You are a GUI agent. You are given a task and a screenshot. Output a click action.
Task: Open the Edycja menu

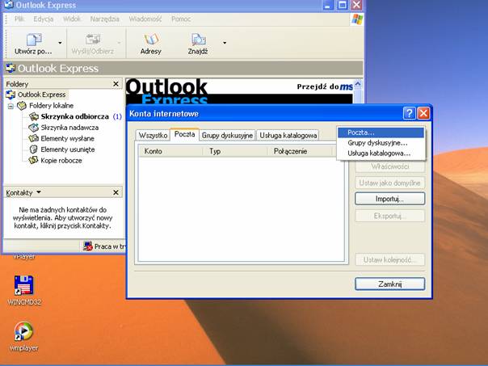[x=44, y=19]
